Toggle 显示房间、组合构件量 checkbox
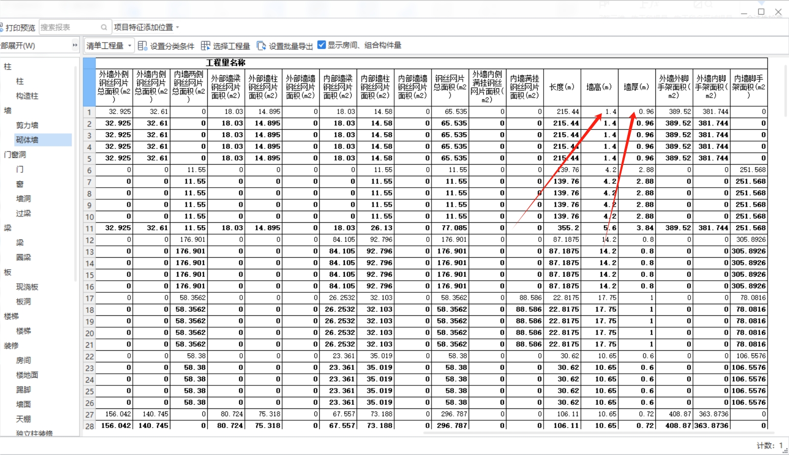Screen dimensions: 789x455 coord(322,45)
